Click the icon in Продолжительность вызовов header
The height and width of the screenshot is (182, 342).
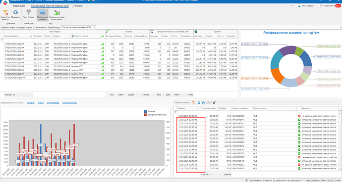[152, 32]
